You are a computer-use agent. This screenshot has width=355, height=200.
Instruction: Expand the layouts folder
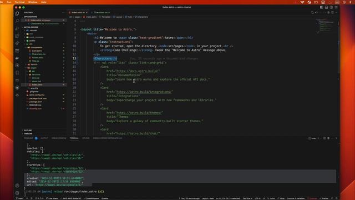click(34, 64)
